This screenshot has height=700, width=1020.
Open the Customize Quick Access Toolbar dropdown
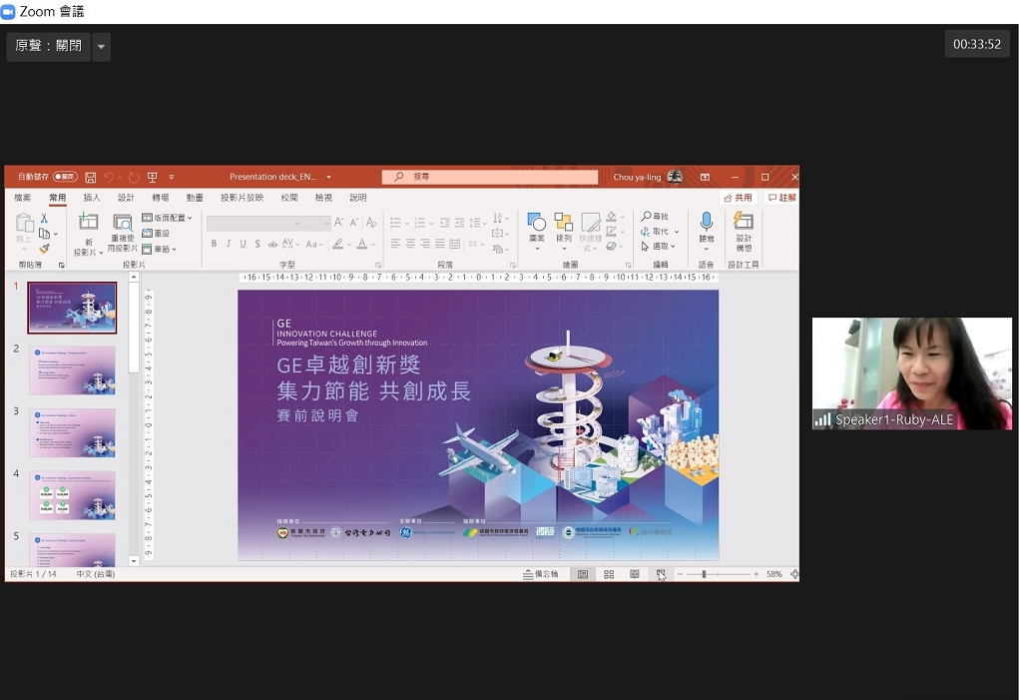pyautogui.click(x=172, y=177)
